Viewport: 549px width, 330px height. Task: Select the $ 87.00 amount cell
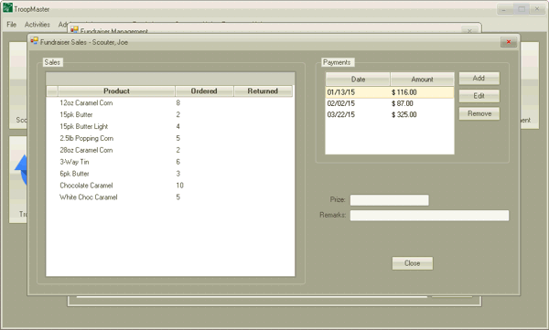pos(403,103)
